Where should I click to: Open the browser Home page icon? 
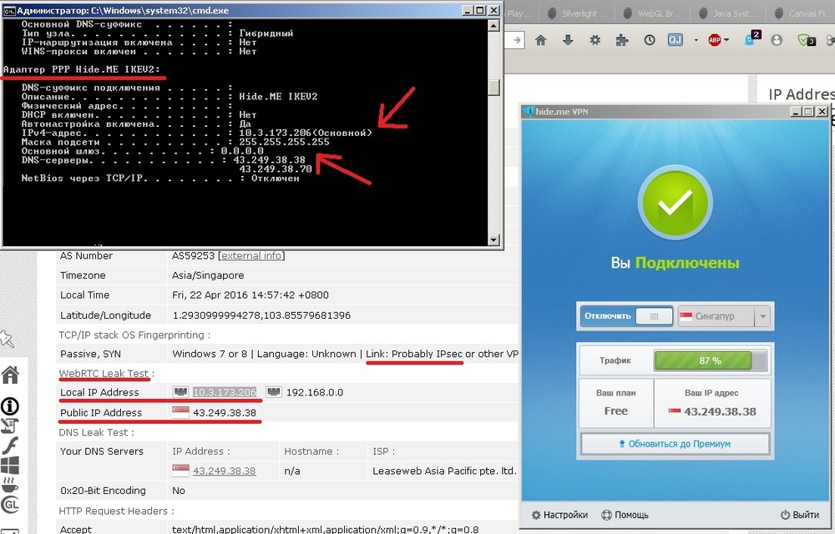540,40
